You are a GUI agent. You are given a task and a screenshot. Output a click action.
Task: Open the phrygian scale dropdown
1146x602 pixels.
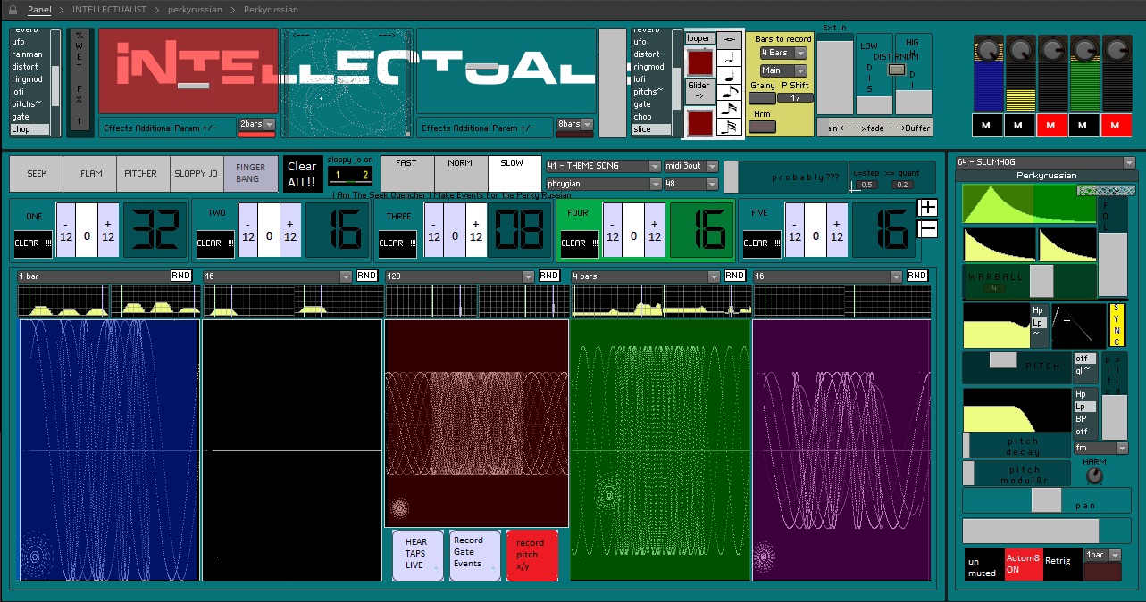click(x=603, y=184)
